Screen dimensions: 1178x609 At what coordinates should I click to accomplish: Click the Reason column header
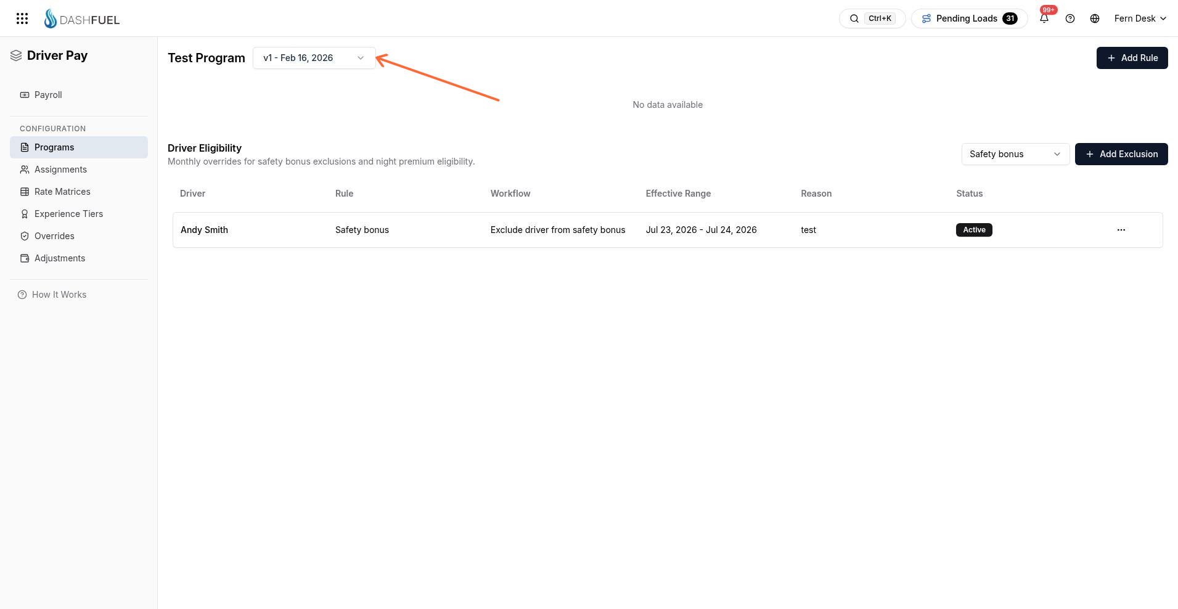816,194
